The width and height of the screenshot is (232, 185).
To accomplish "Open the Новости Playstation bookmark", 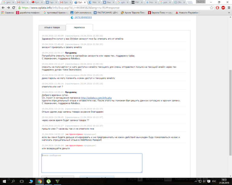I will [188, 13].
